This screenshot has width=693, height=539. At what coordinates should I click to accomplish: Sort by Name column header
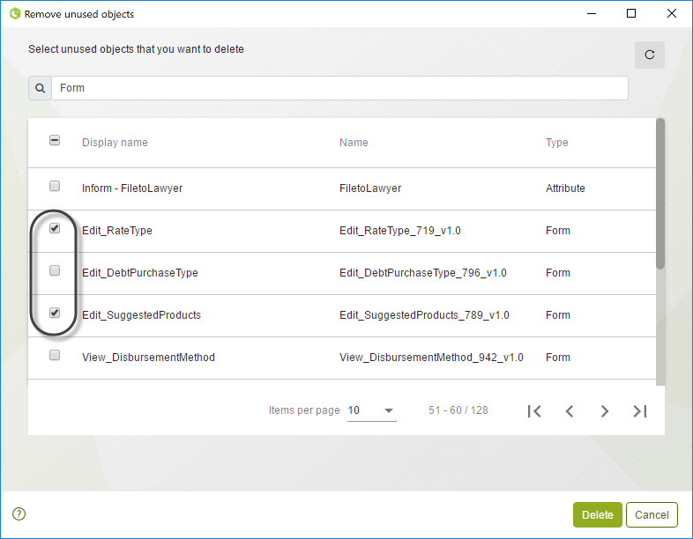[x=354, y=143]
